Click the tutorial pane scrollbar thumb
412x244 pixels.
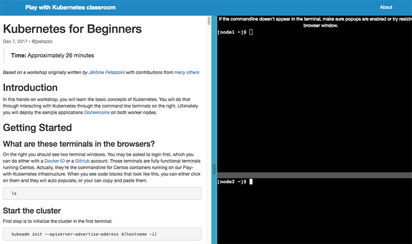coord(209,21)
